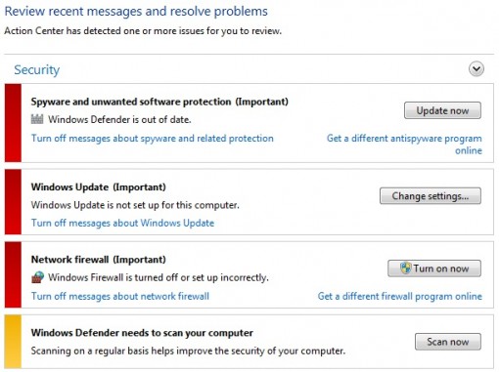Click the Windows Firewall globe-and-wall icon

click(x=37, y=277)
